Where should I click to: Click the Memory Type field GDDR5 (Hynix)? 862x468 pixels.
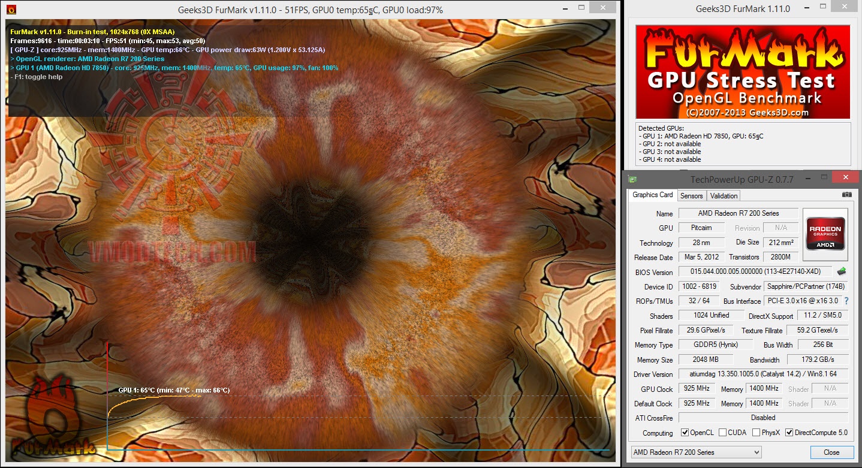(x=715, y=345)
